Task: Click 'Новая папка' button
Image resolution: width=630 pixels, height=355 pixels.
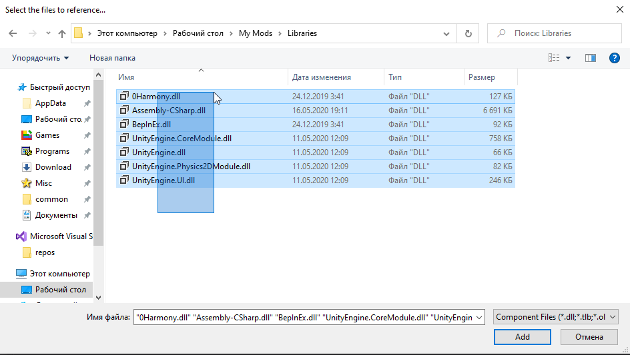Action: coord(112,58)
